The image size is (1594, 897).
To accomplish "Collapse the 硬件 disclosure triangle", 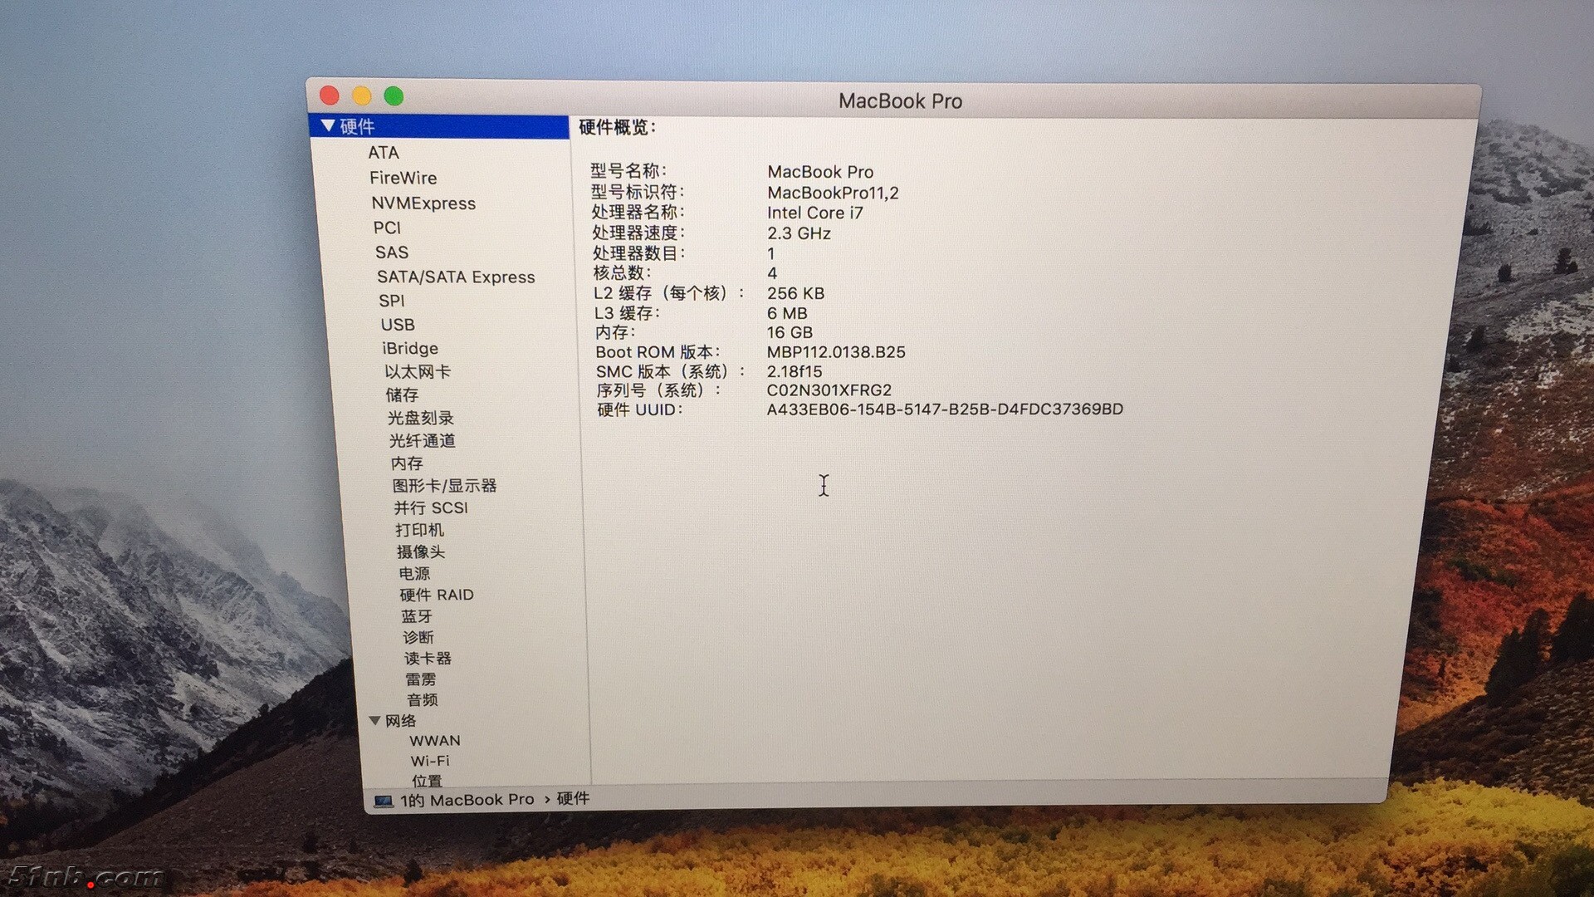I will (328, 125).
